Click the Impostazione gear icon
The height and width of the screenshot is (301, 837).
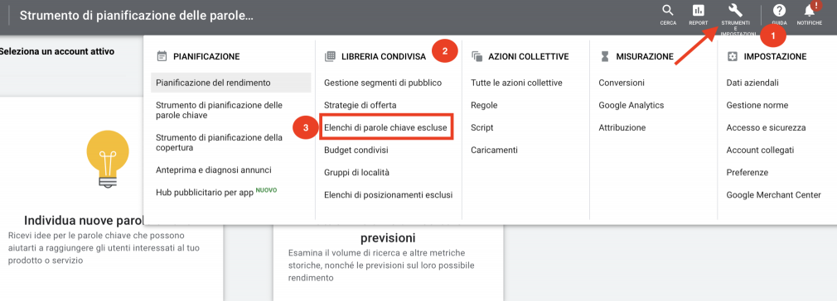point(733,56)
